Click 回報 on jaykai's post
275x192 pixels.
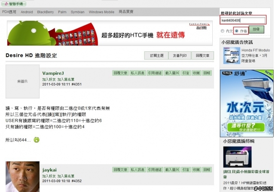click(x=207, y=169)
